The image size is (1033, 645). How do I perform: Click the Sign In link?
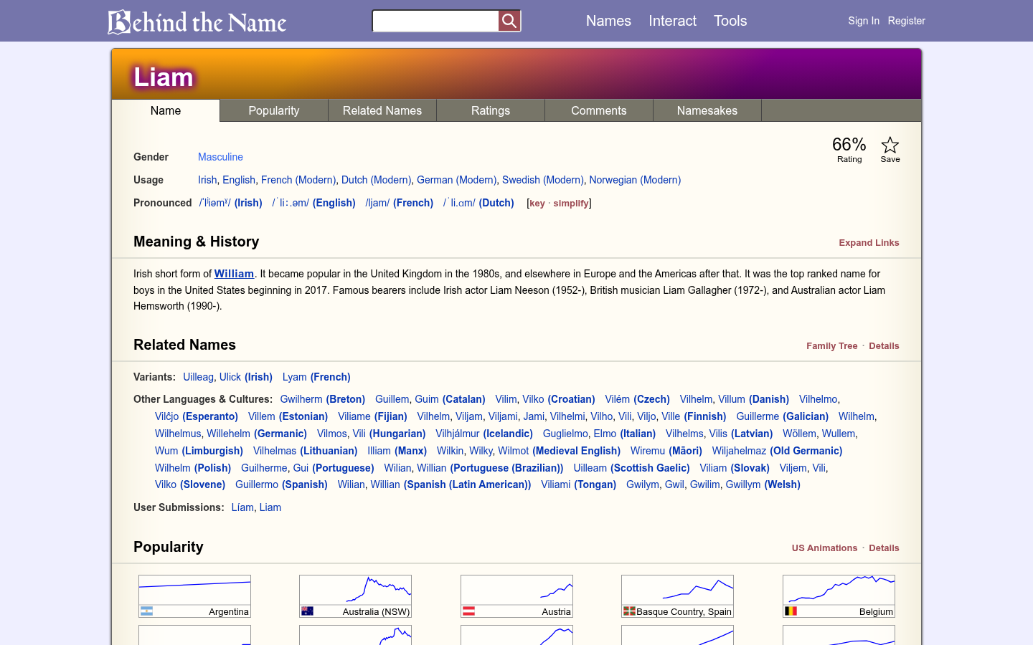864,21
